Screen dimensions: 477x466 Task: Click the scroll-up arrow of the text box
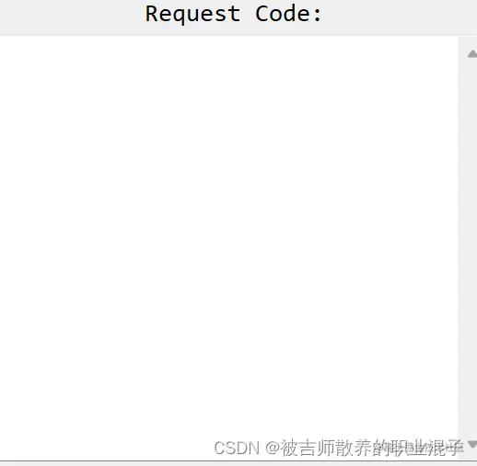point(472,54)
